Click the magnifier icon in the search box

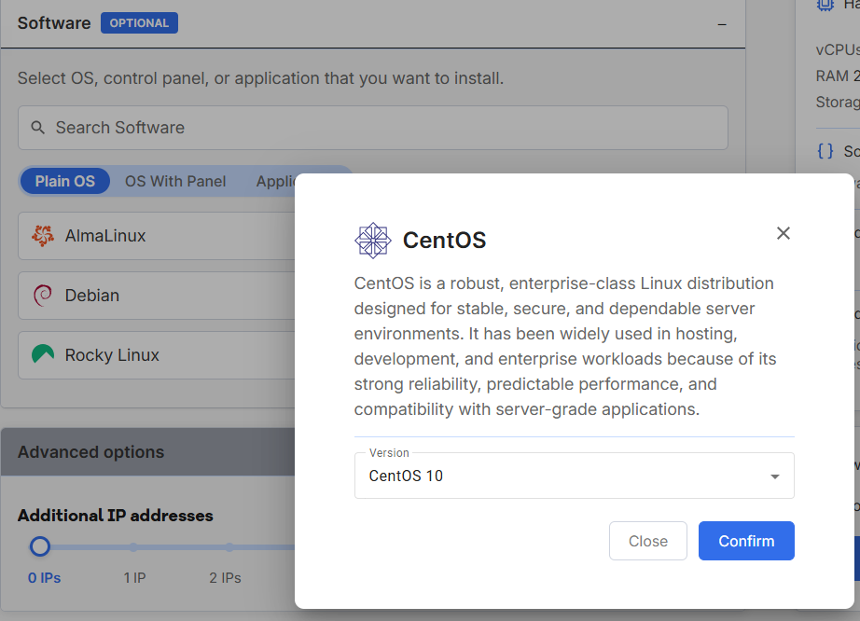(38, 128)
